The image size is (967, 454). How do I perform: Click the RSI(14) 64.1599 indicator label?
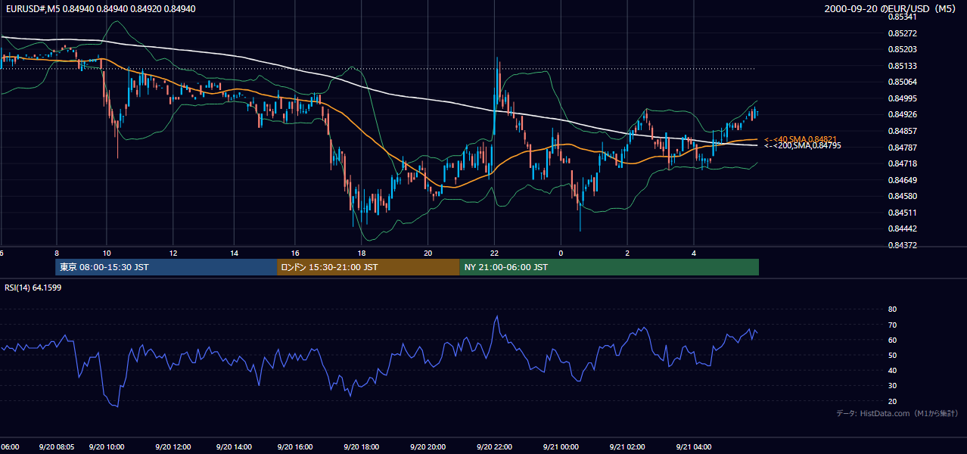coord(33,288)
